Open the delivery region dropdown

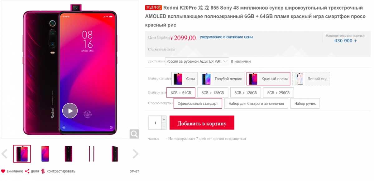pyautogui.click(x=197, y=61)
